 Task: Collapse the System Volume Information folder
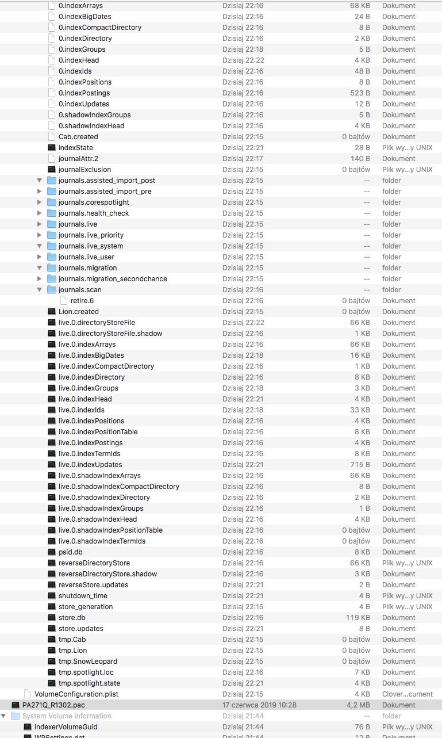[x=4, y=716]
